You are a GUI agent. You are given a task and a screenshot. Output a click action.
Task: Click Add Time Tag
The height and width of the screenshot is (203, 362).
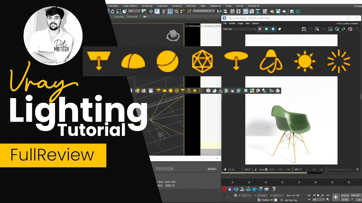point(291,200)
